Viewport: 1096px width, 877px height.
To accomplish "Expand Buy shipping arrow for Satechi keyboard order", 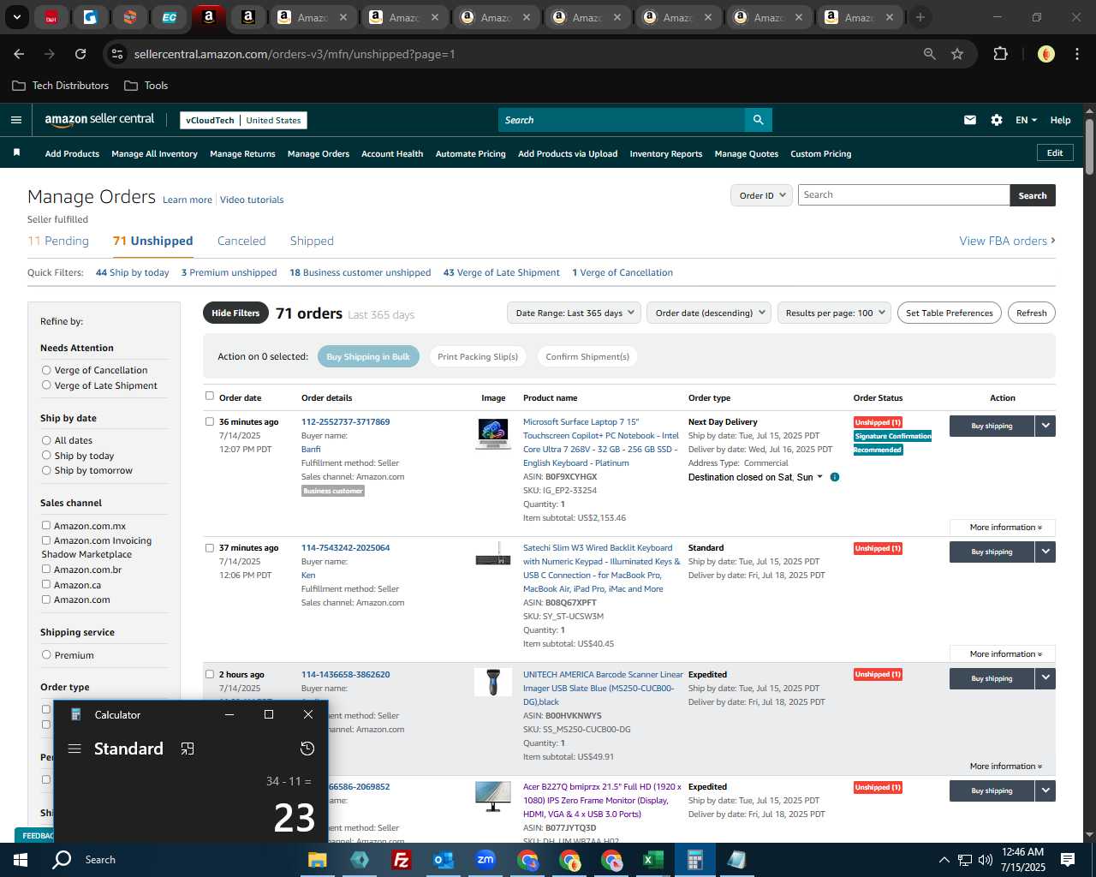I will (1045, 552).
